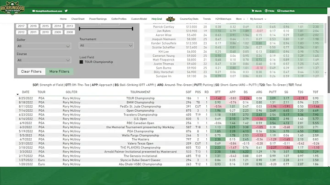
Task: Open the FAQs question mark link
Action: [x=269, y=11]
